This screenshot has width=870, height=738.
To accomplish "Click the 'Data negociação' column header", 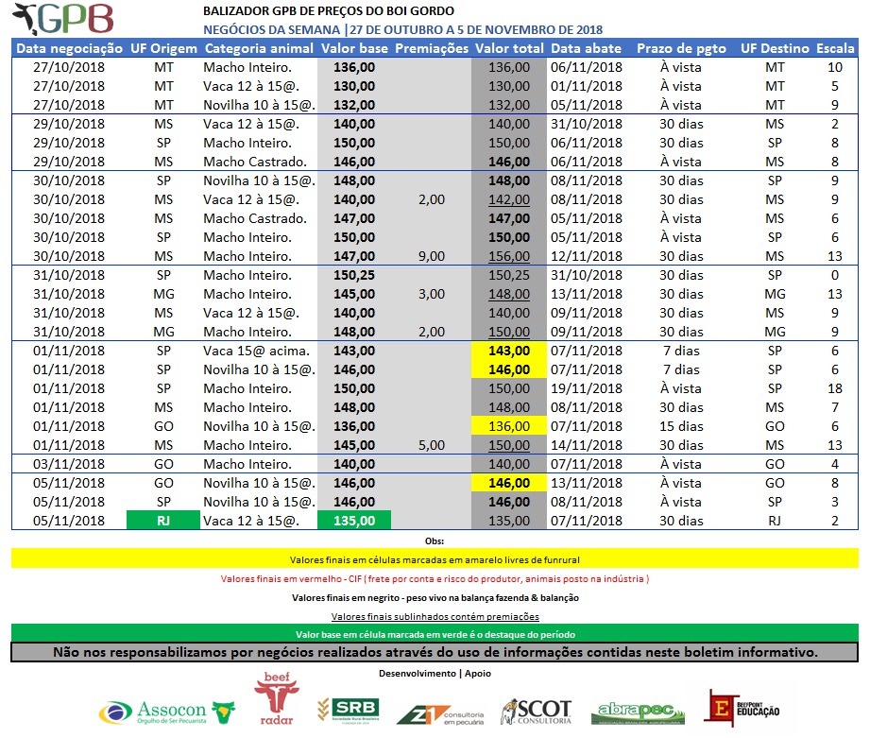I will click(x=69, y=48).
